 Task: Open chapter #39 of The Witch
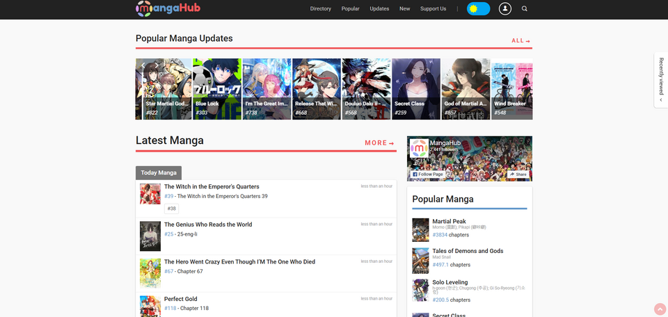[x=168, y=196]
